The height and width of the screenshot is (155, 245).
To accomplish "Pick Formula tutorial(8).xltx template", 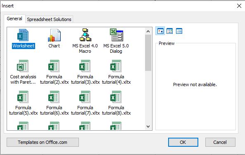I will 116,97.
